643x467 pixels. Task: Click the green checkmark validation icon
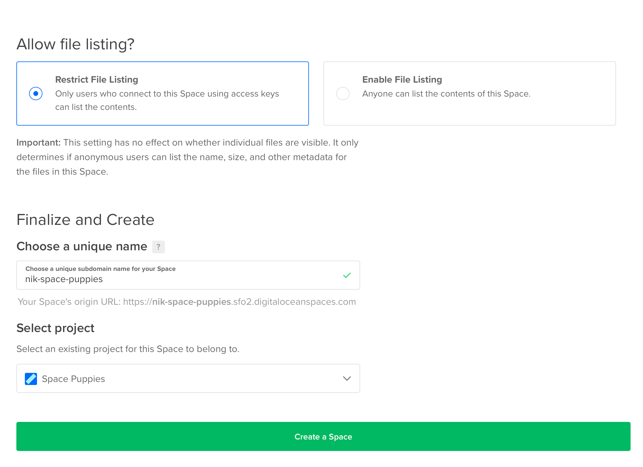(347, 275)
